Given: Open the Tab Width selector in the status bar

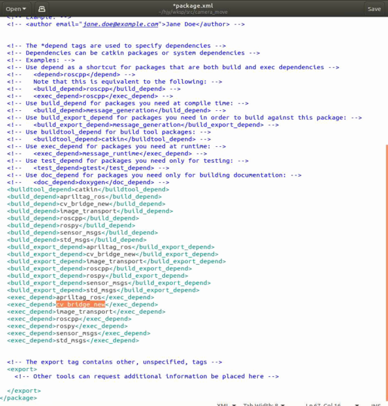Looking at the screenshot, I should [264, 404].
